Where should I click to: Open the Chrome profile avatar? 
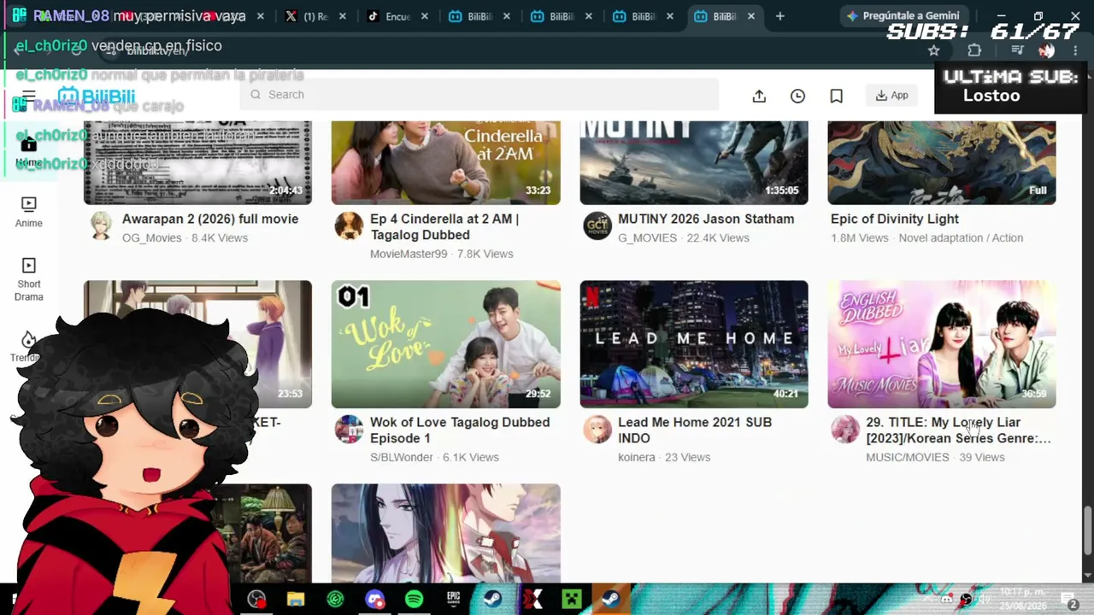(x=1047, y=51)
